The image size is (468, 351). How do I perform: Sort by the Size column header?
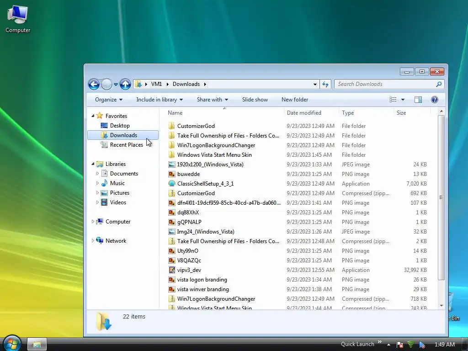click(401, 113)
